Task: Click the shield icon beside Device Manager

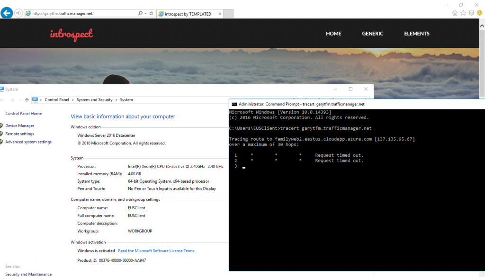Action: click(x=1, y=125)
